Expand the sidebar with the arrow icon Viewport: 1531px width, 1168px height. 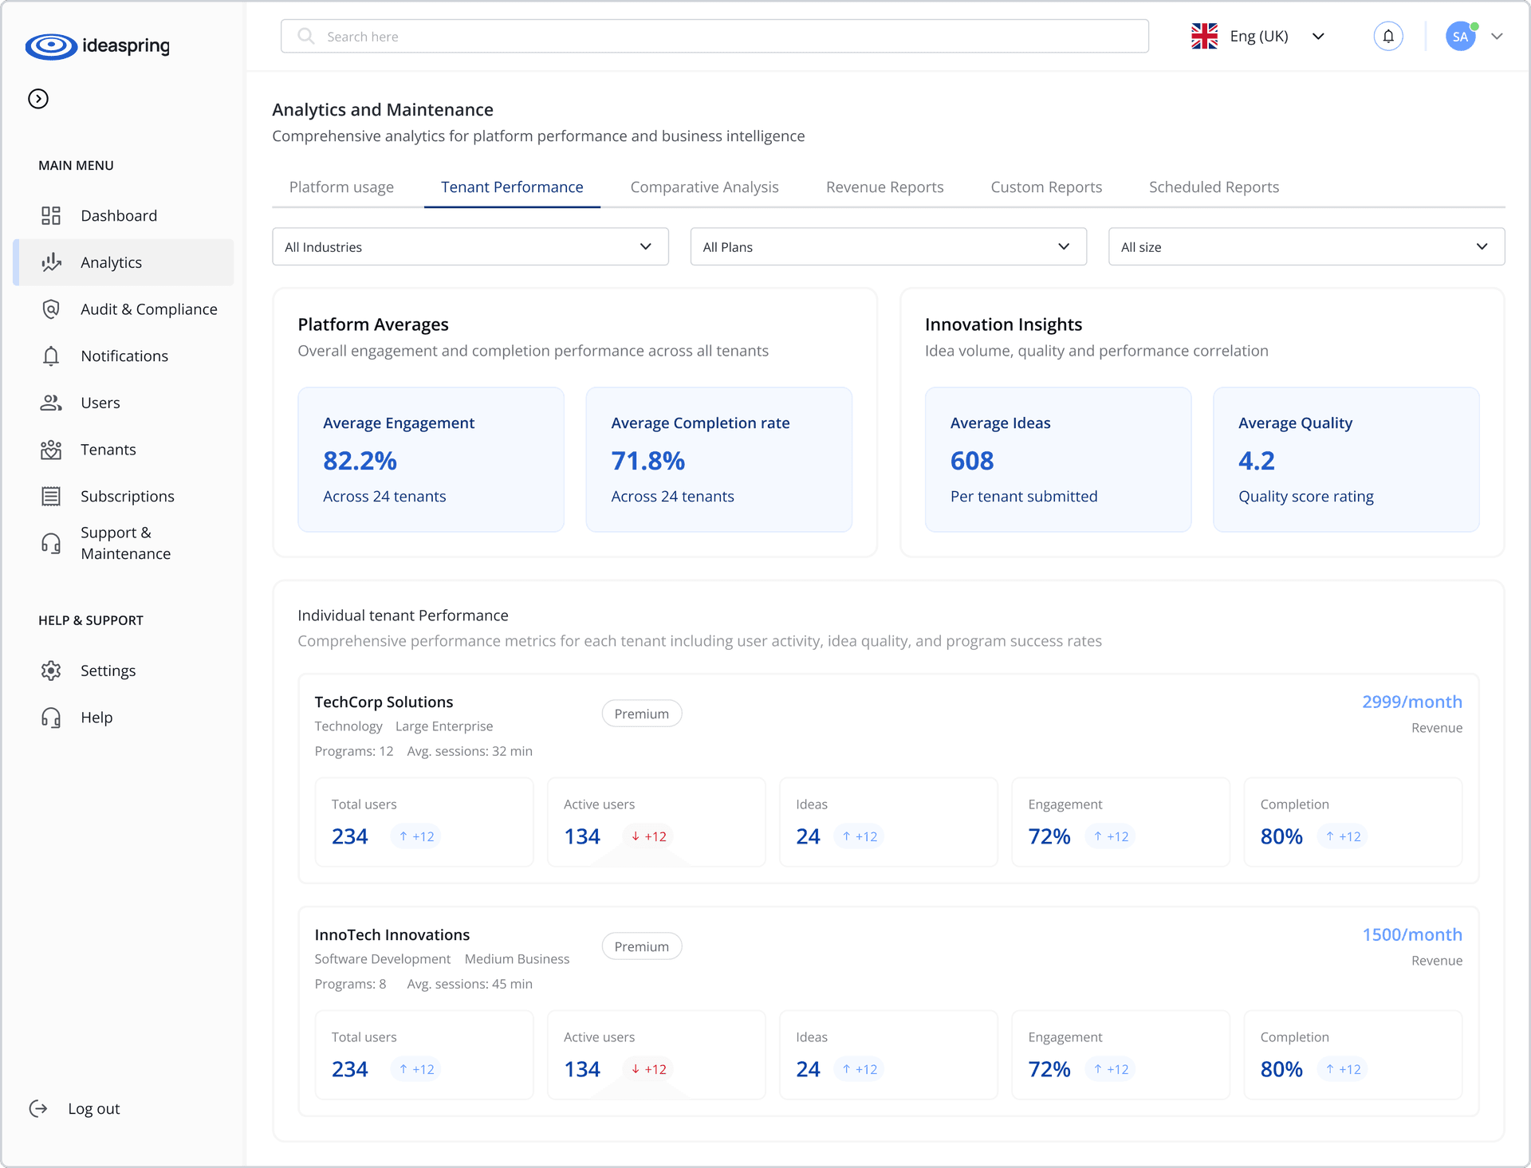pos(38,99)
